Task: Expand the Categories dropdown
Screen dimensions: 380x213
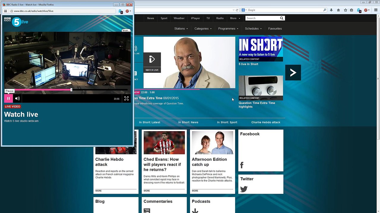Action: 203,29
